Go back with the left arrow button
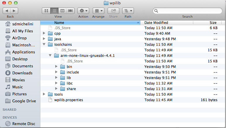This screenshot has height=128, width=226. pos(7,11)
